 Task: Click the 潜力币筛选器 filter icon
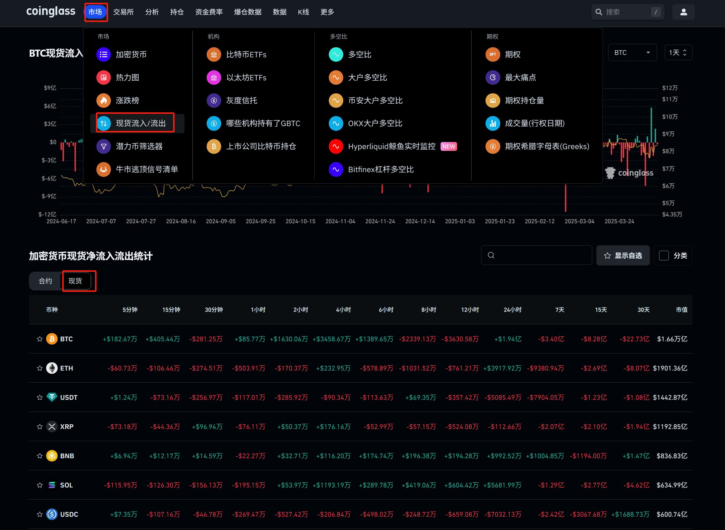coord(103,147)
